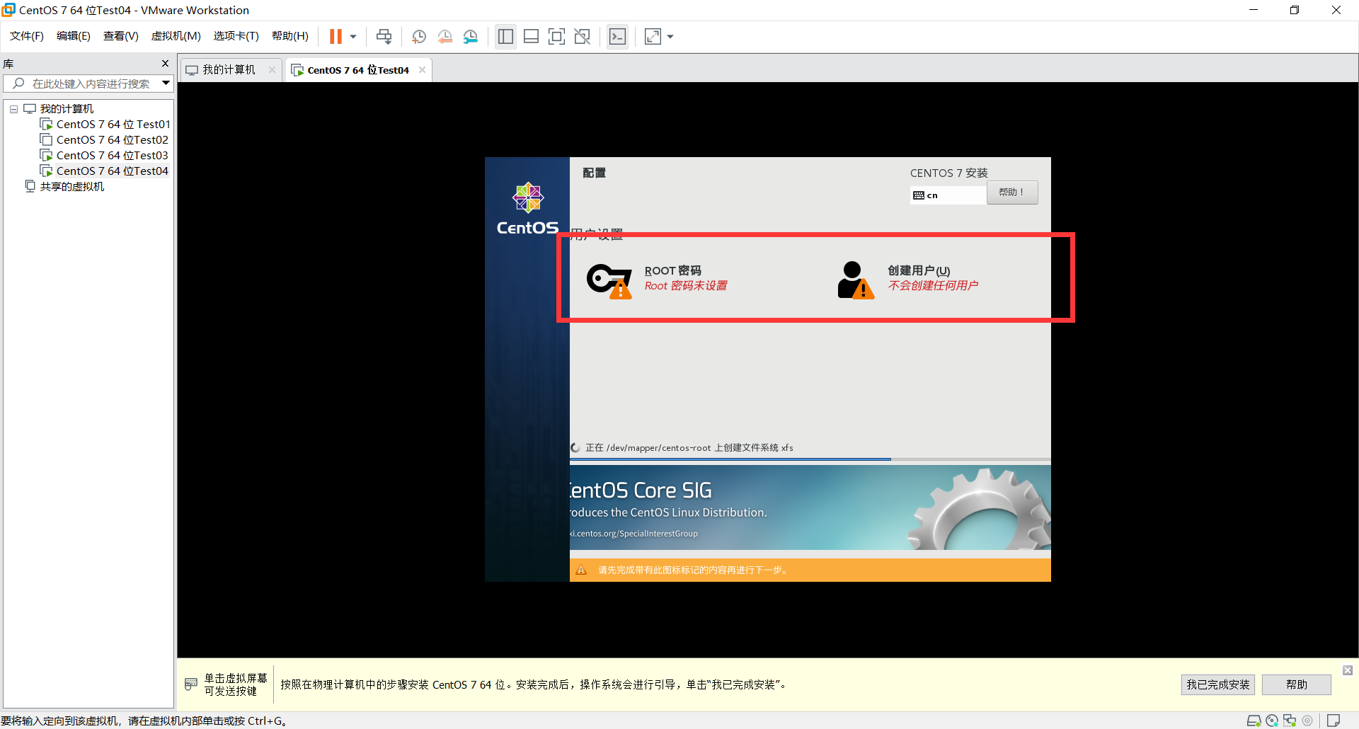
Task: Click the stretch guest display icon
Action: click(653, 36)
